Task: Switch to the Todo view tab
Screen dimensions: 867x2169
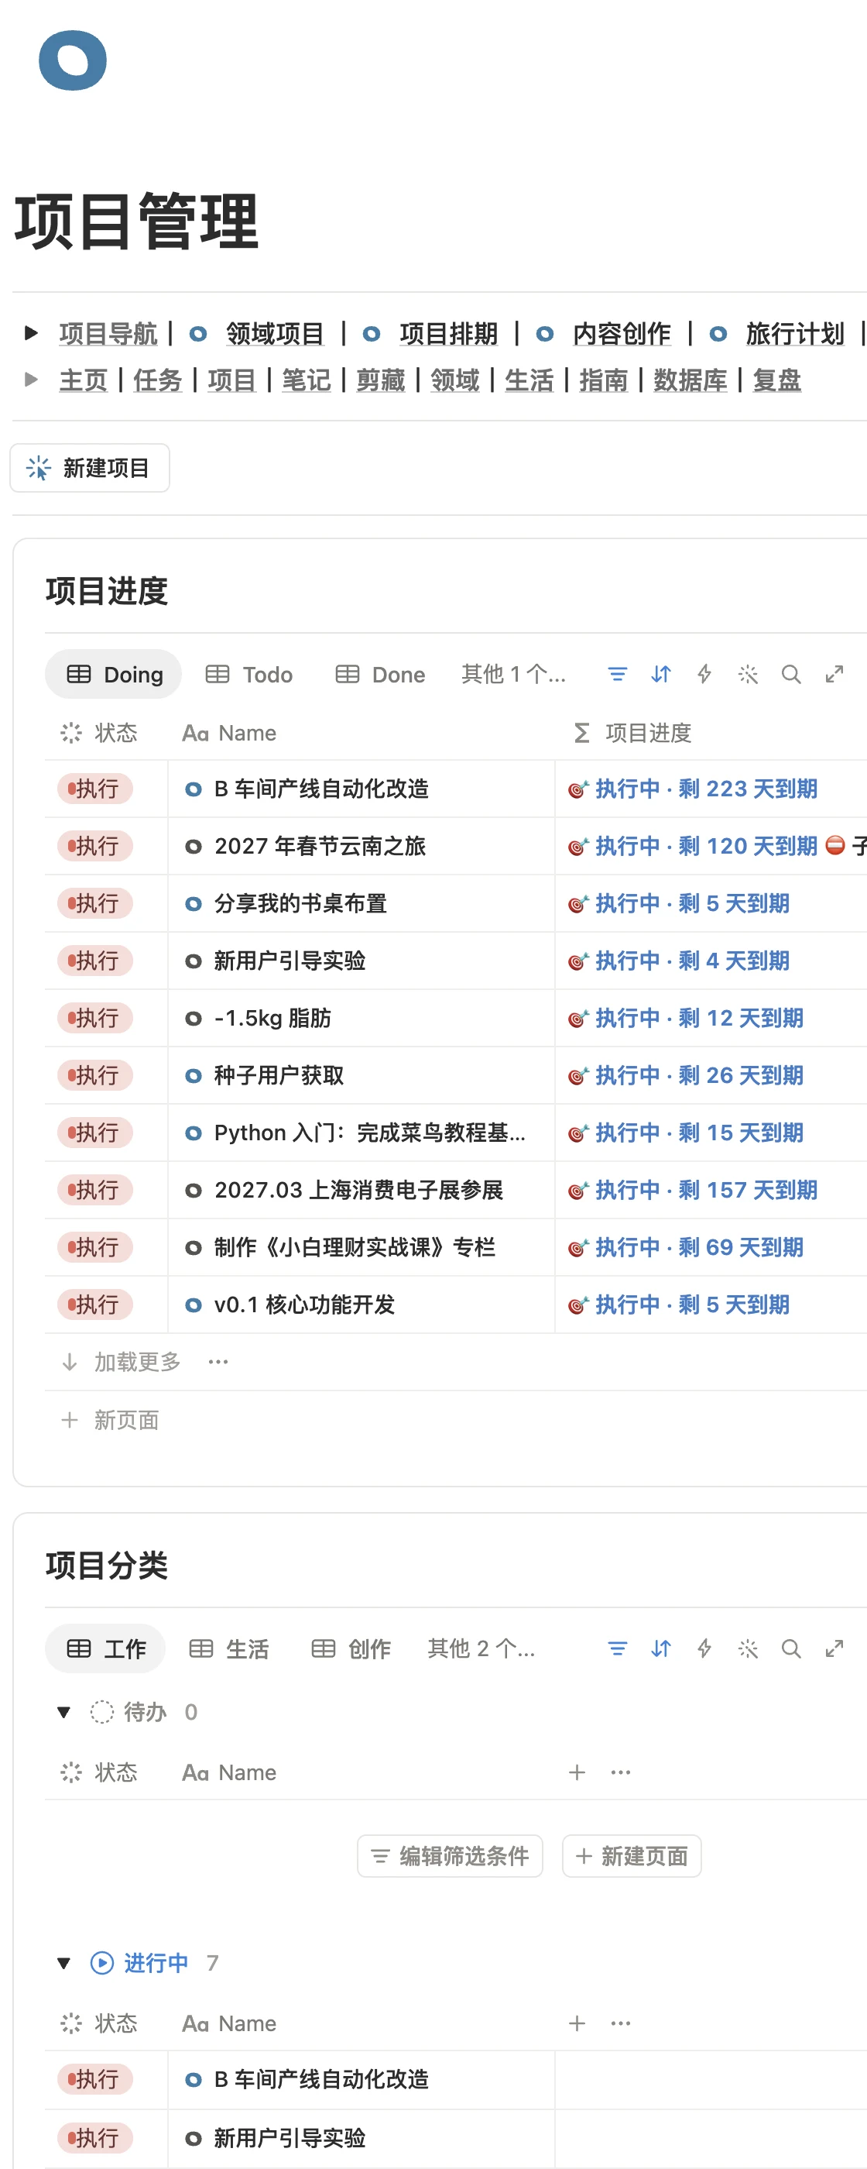Action: tap(249, 675)
